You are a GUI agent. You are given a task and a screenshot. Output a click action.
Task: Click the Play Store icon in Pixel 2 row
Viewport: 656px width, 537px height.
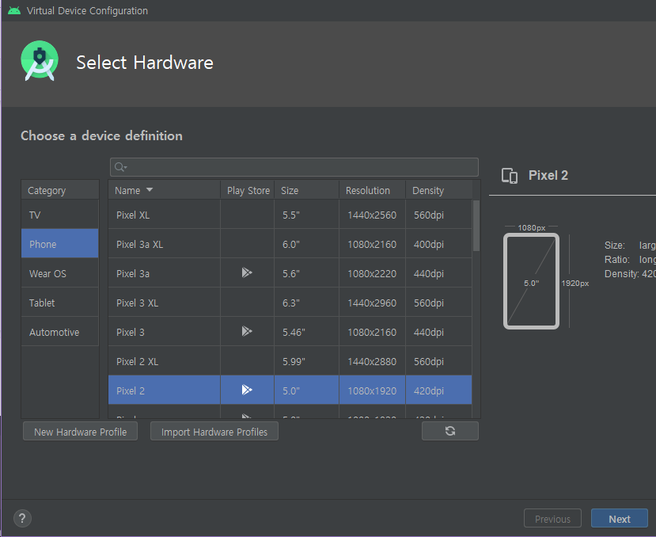point(247,390)
